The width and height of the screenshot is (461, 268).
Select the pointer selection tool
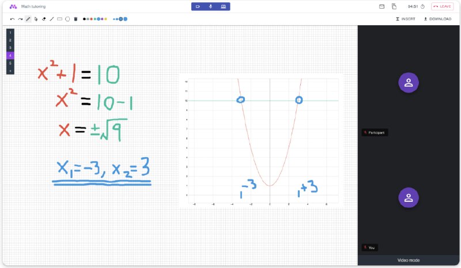[36, 19]
